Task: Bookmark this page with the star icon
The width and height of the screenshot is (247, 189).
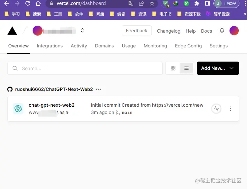Action: tap(152, 3)
